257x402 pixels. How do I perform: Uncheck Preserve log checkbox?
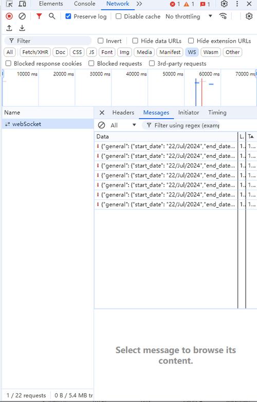point(68,16)
